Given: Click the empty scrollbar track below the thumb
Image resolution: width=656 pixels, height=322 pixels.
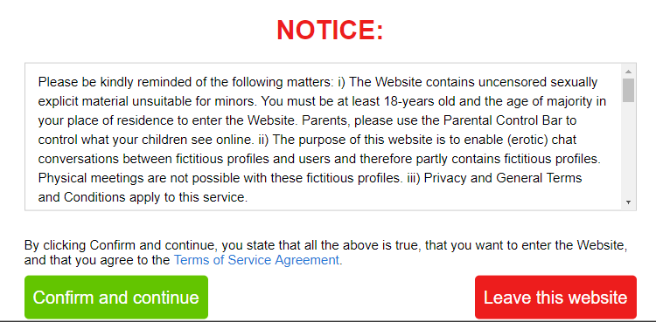Looking at the screenshot, I should click(x=628, y=149).
